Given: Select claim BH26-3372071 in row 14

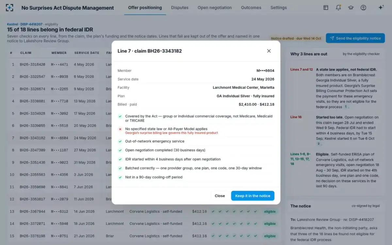Looking at the screenshot, I should click(x=32, y=224).
